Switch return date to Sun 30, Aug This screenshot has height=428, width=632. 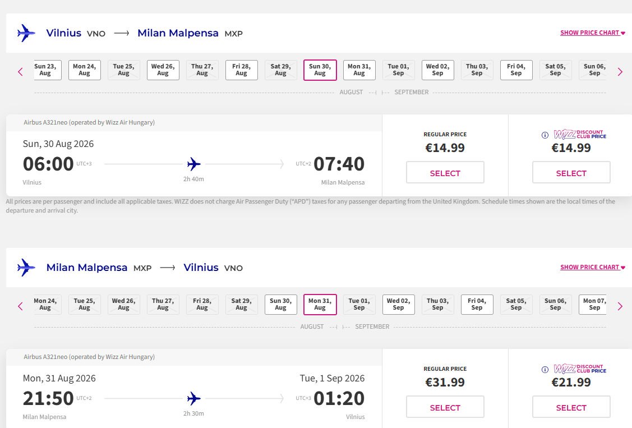(280, 305)
